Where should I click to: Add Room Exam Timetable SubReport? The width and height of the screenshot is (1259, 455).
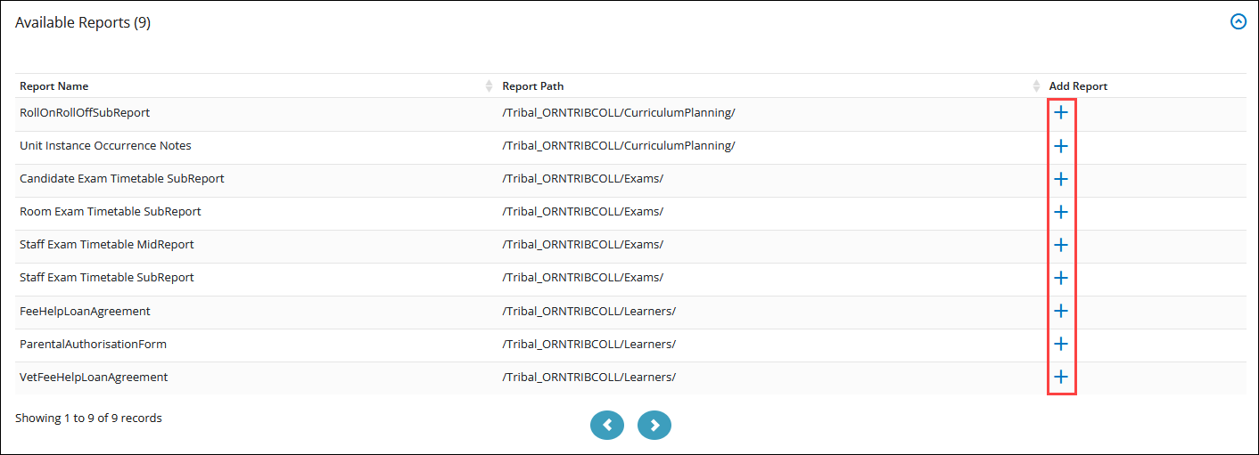pyautogui.click(x=1061, y=212)
